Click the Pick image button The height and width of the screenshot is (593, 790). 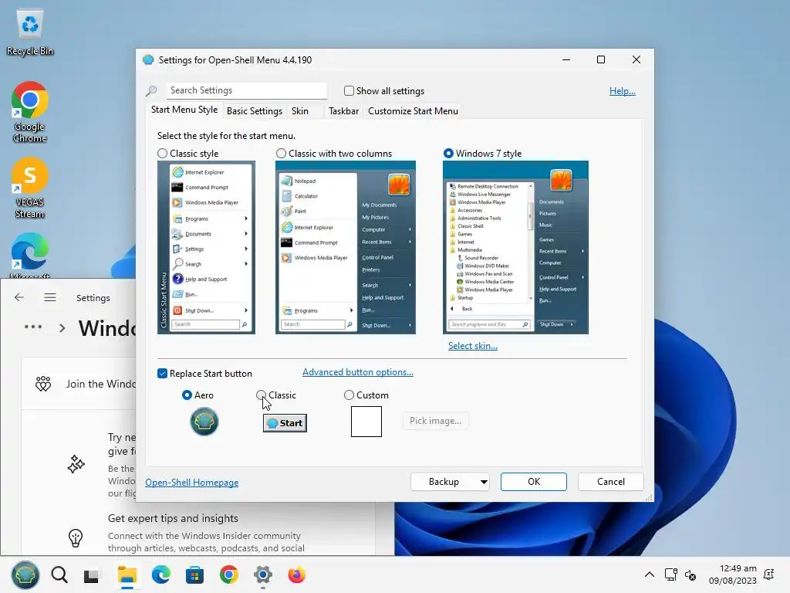[435, 421]
